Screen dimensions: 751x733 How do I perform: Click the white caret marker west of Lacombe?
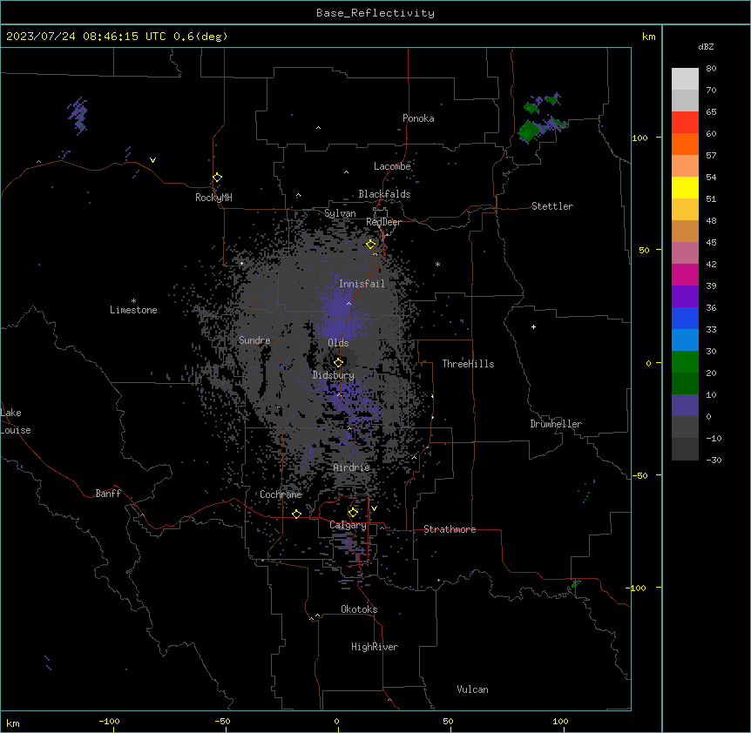[346, 172]
